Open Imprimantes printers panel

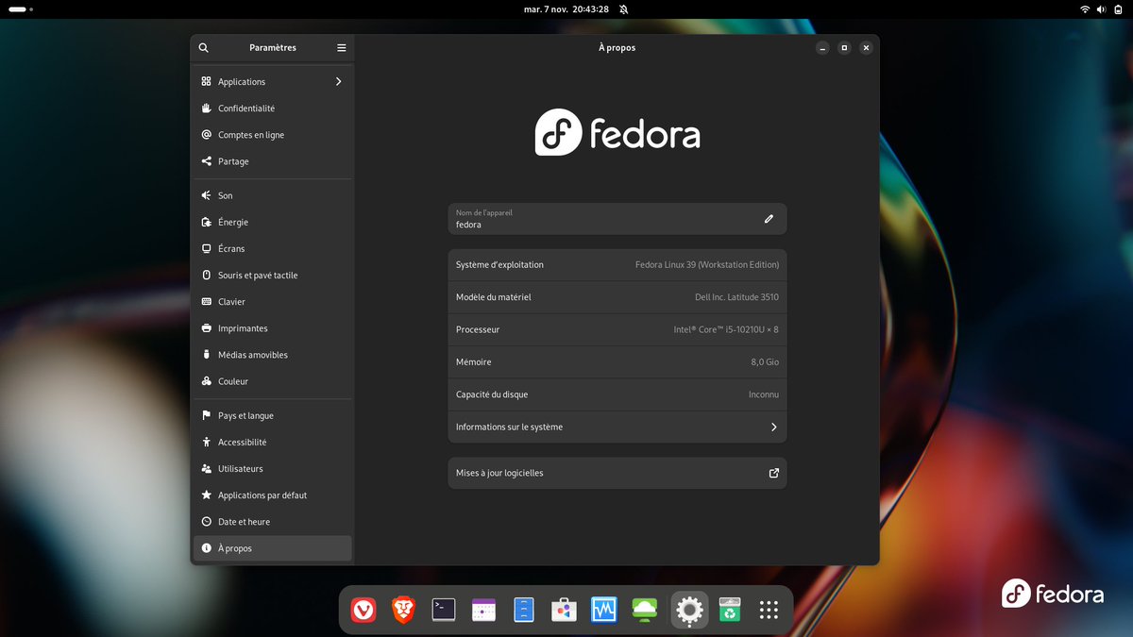[272, 328]
